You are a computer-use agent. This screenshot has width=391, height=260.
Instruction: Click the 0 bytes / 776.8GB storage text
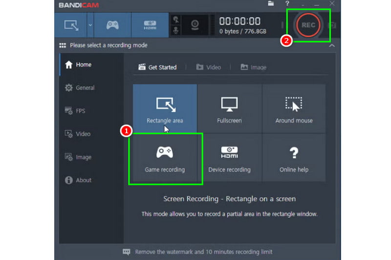[x=243, y=31]
